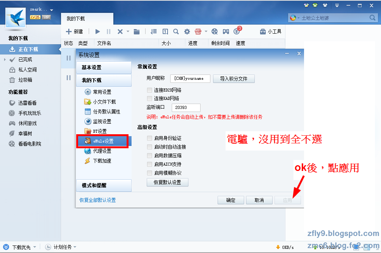Click 确定 button

point(230,200)
